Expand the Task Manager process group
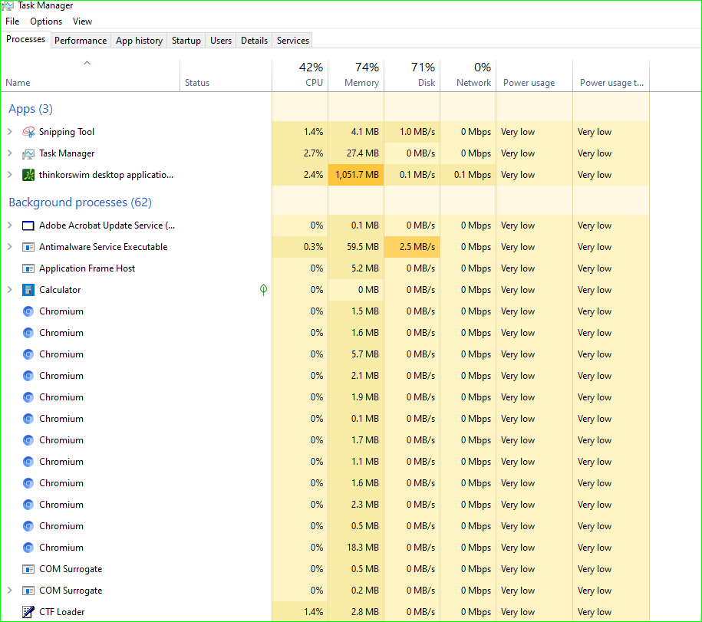The image size is (702, 622). click(10, 153)
